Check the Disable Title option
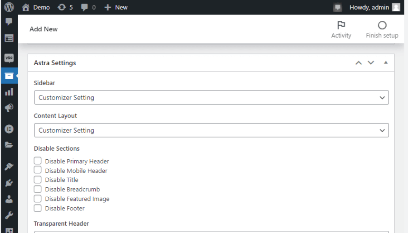 (38, 180)
